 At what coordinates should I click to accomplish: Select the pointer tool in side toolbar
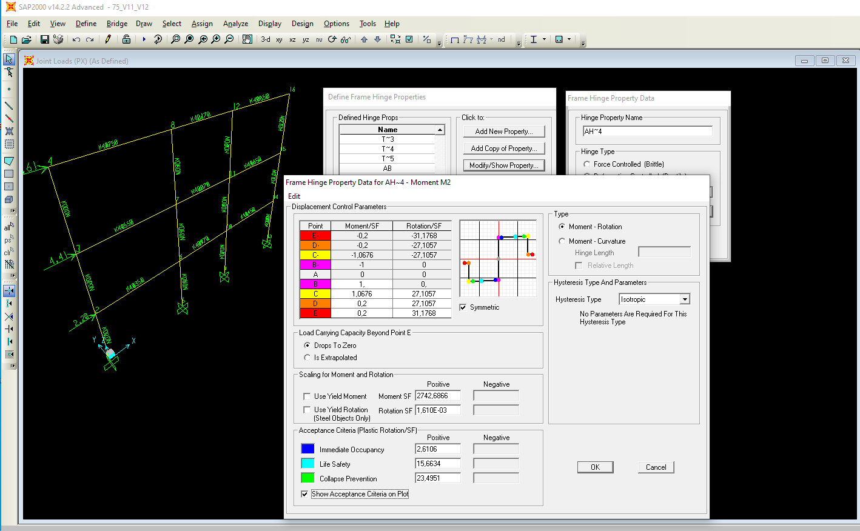click(x=9, y=59)
